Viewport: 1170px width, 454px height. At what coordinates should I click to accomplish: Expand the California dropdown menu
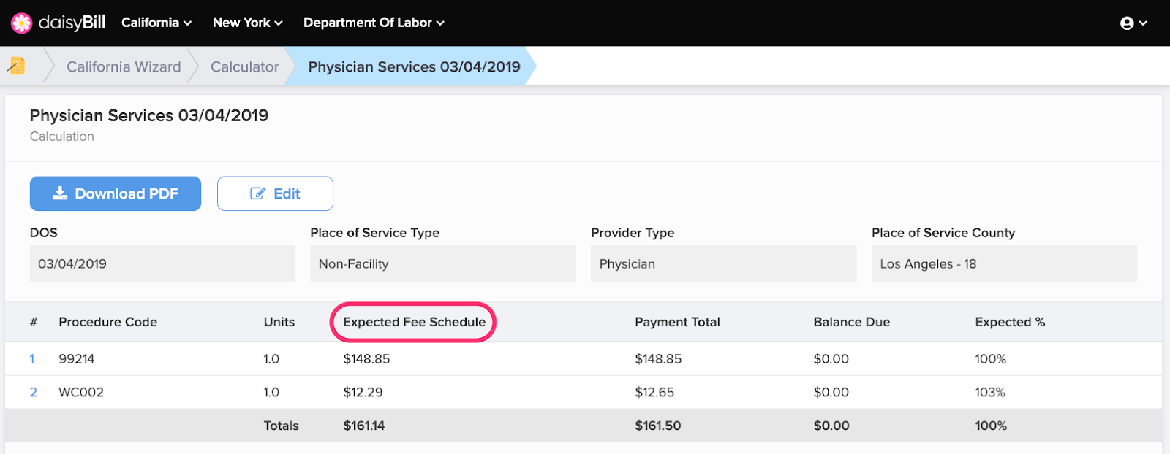[x=156, y=23]
